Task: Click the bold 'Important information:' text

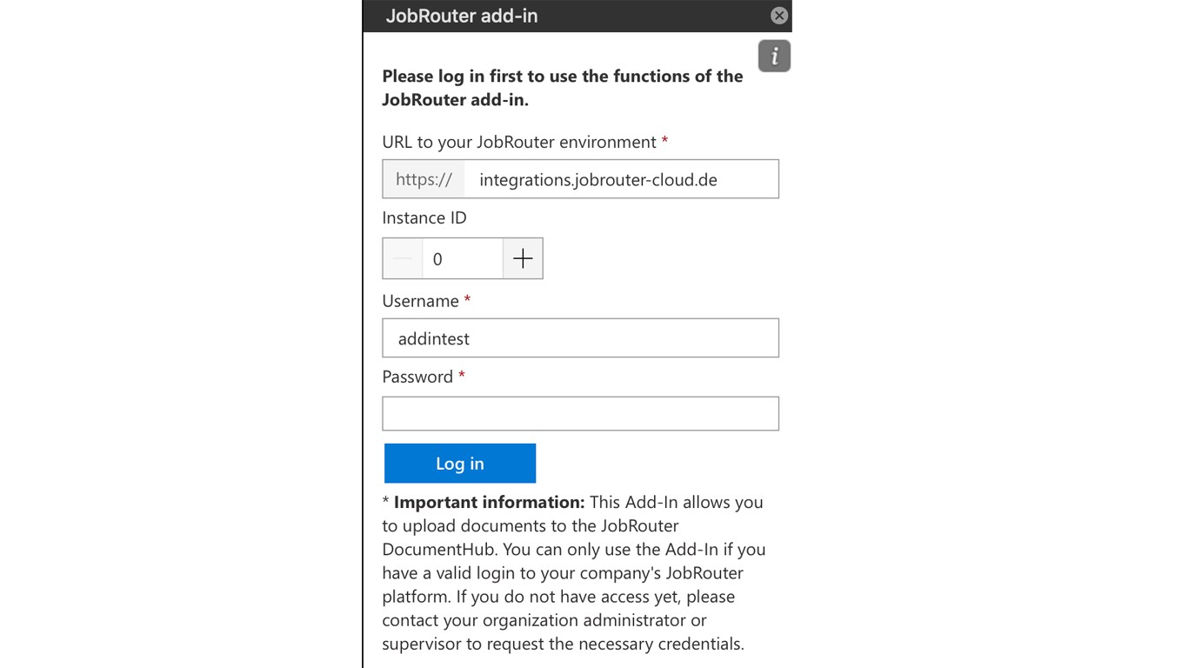Action: (x=489, y=502)
